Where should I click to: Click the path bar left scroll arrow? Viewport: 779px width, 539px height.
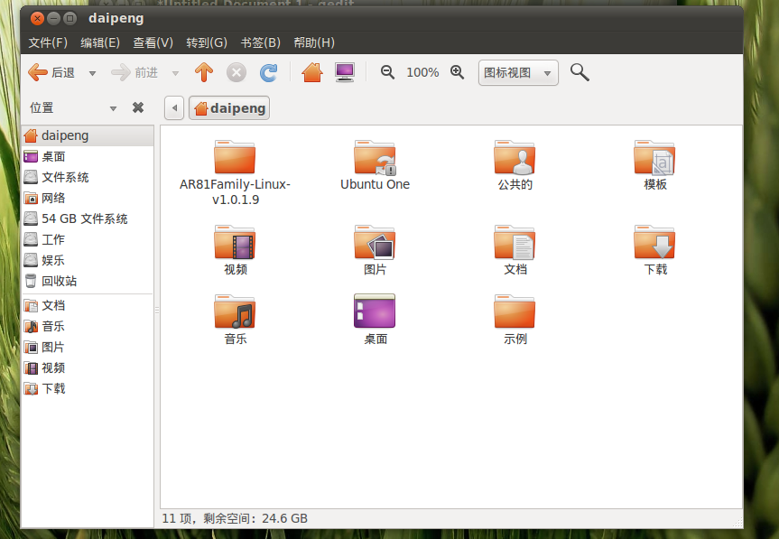pos(174,107)
